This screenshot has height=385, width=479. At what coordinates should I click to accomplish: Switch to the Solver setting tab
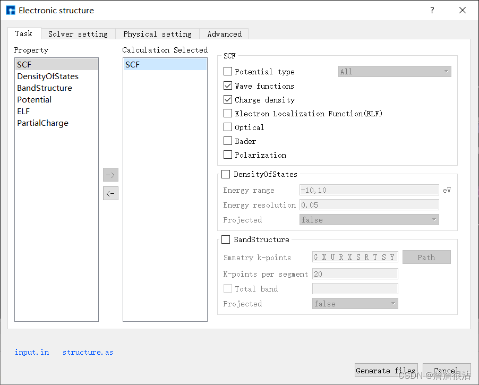click(x=78, y=34)
